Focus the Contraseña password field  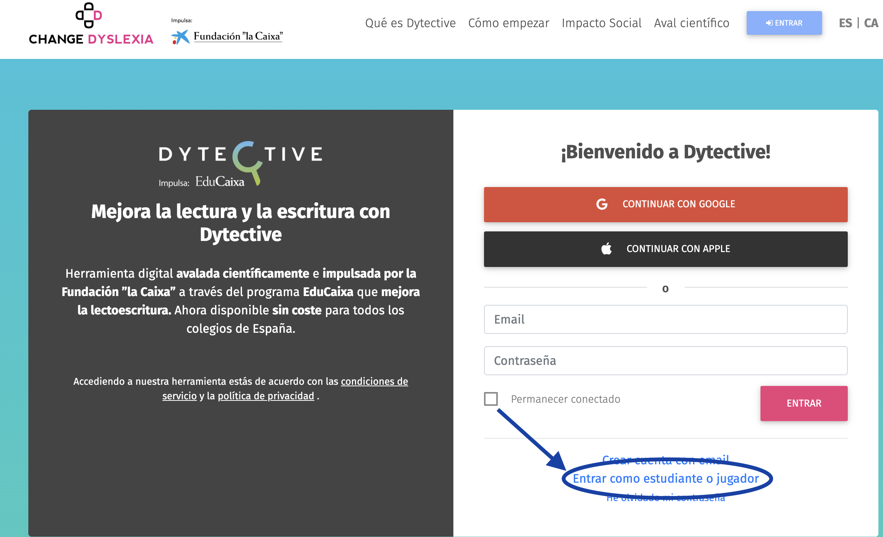coord(666,361)
